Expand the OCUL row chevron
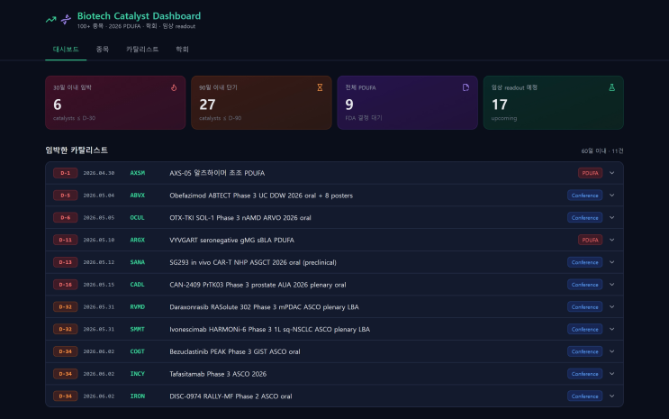669x419 pixels. pos(612,217)
